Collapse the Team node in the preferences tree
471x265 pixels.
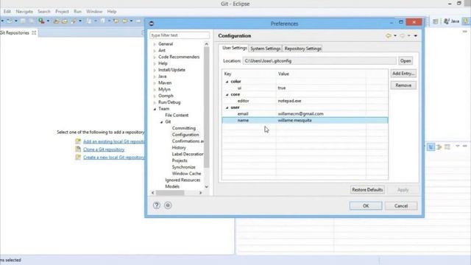[x=155, y=109]
